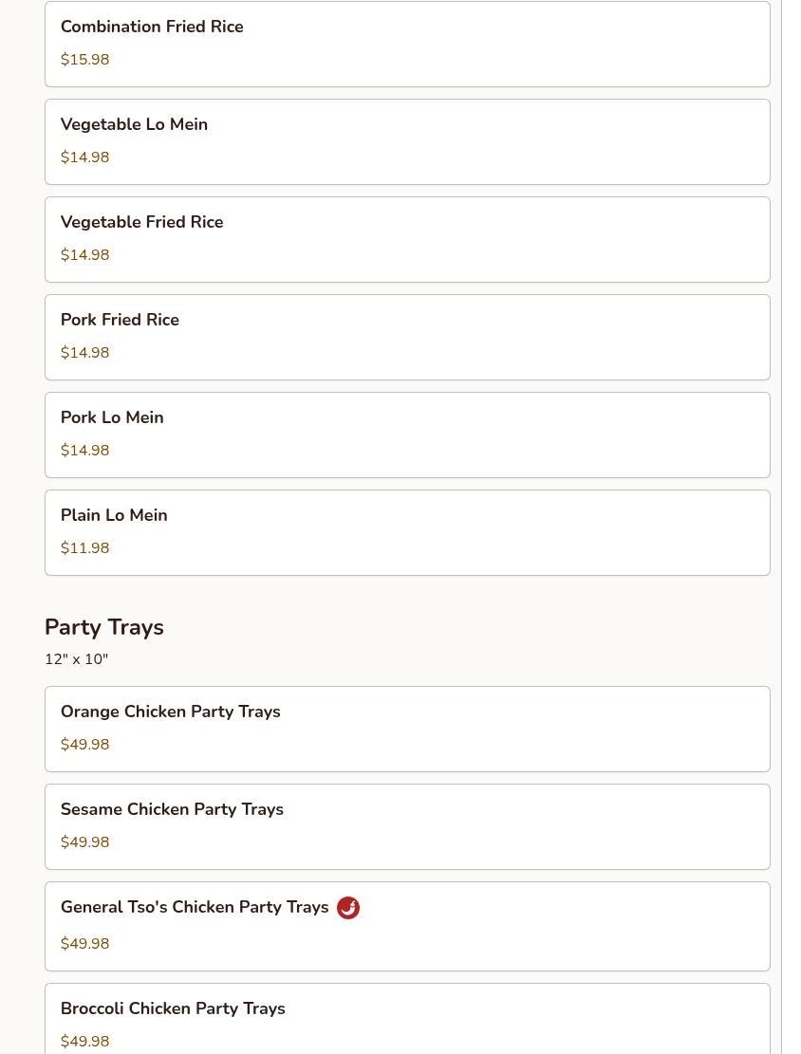Click the Pork Fried Rice title text
Screen dimensions: 801x1054
click(120, 320)
